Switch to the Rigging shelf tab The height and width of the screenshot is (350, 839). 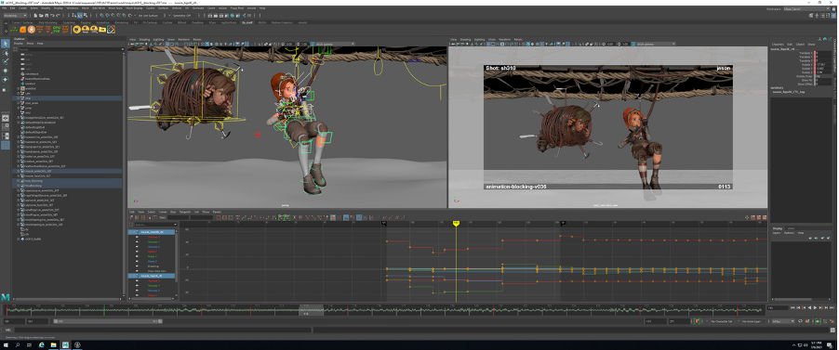85,22
